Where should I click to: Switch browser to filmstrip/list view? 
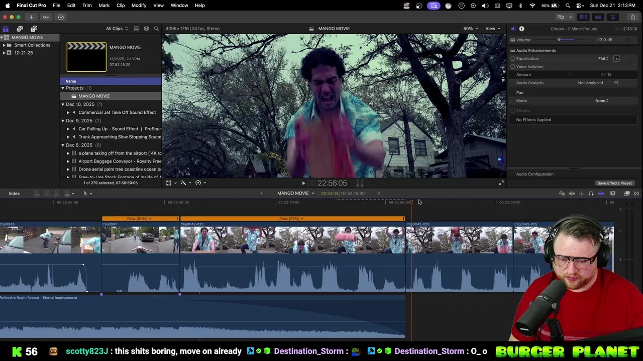click(146, 29)
